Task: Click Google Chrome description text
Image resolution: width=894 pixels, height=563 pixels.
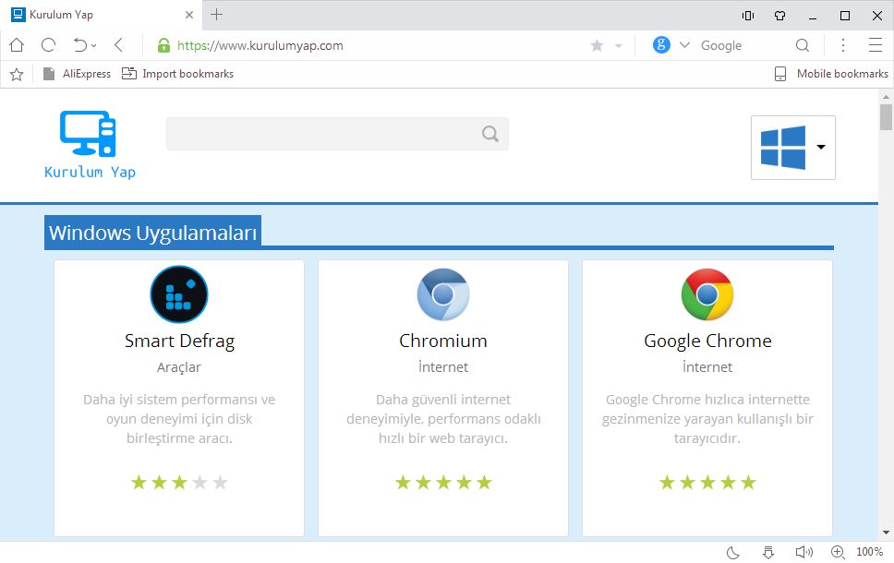Action: 707,419
